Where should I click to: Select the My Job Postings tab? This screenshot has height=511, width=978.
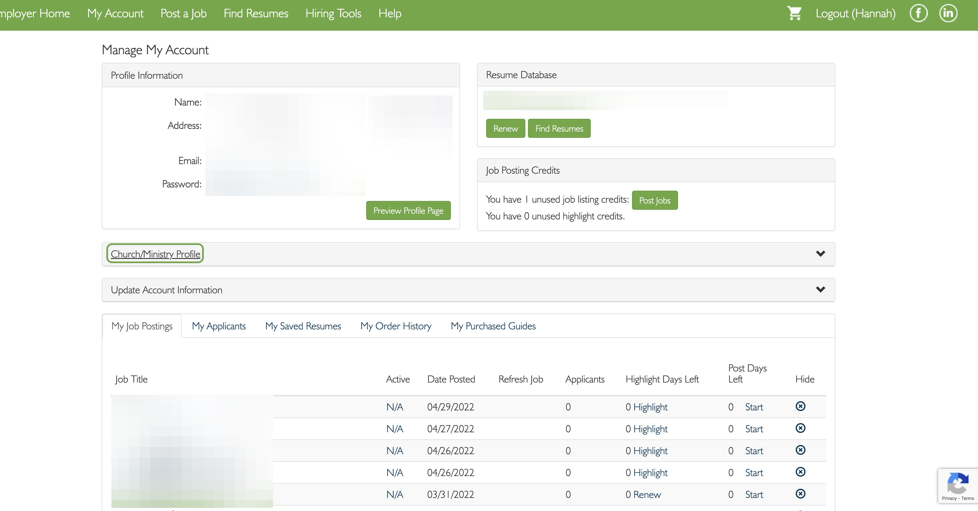(142, 326)
